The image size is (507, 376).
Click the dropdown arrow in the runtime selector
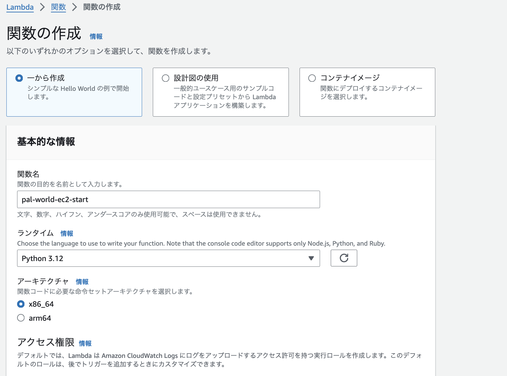[x=311, y=258]
